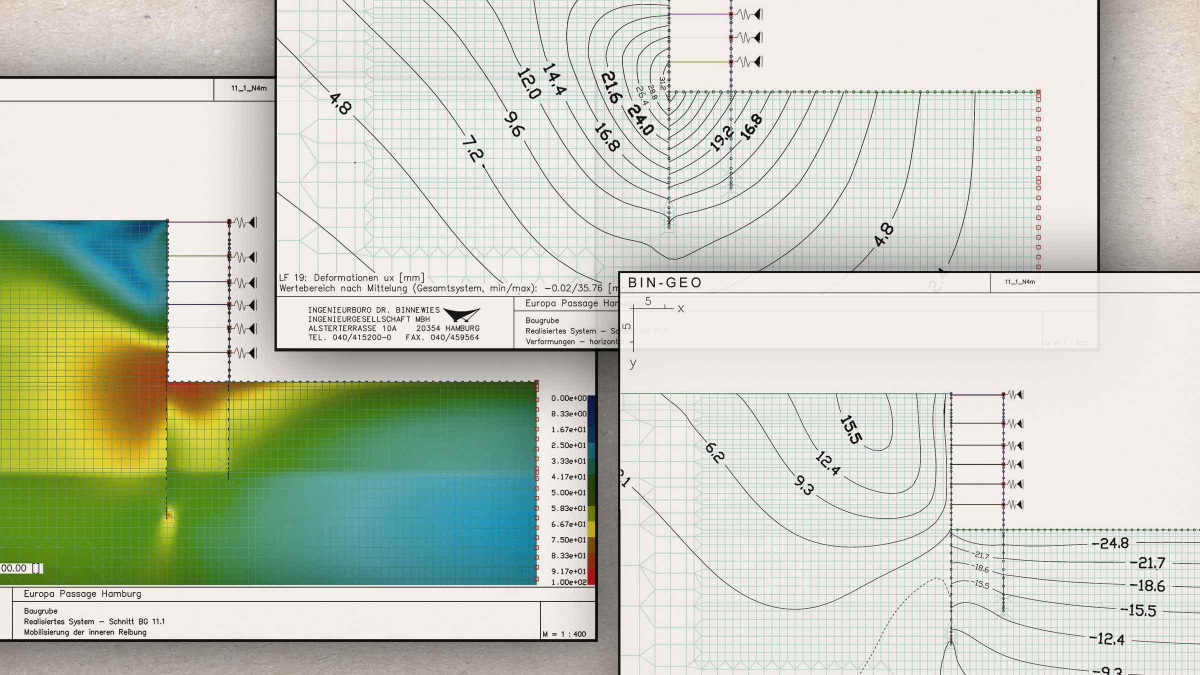Select legend value 1.00e+02
The width and height of the screenshot is (1200, 675).
568,582
